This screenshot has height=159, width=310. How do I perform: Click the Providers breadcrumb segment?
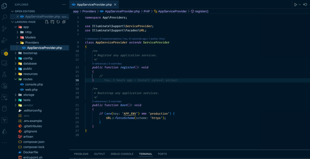(89, 11)
